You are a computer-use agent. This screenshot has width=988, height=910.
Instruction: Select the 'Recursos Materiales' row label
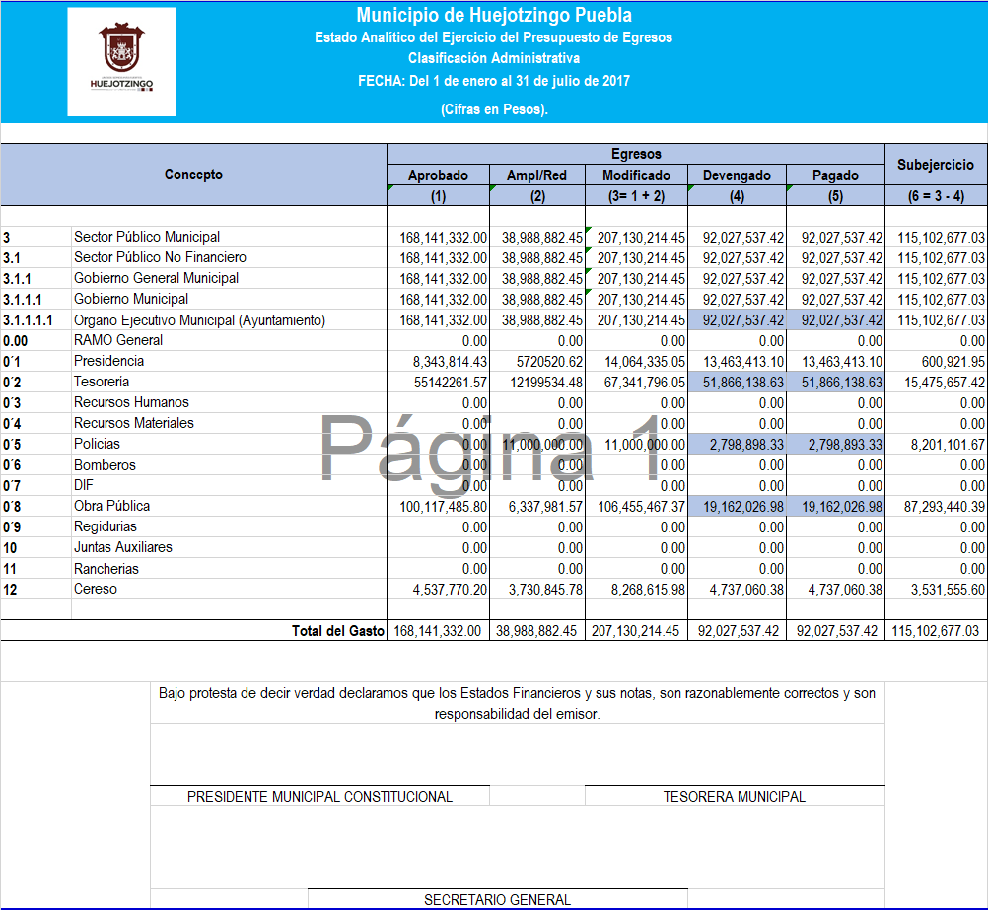[133, 423]
